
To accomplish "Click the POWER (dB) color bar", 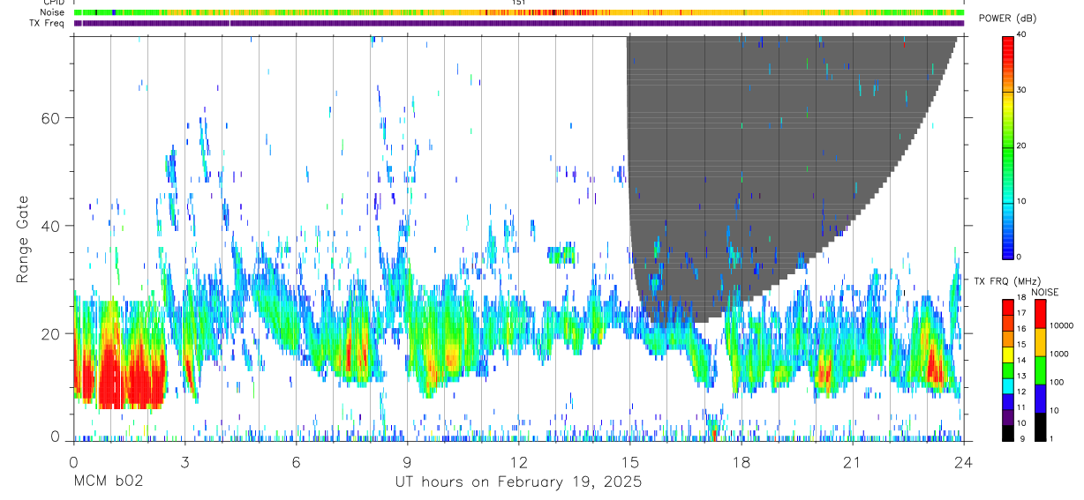I will [1007, 146].
